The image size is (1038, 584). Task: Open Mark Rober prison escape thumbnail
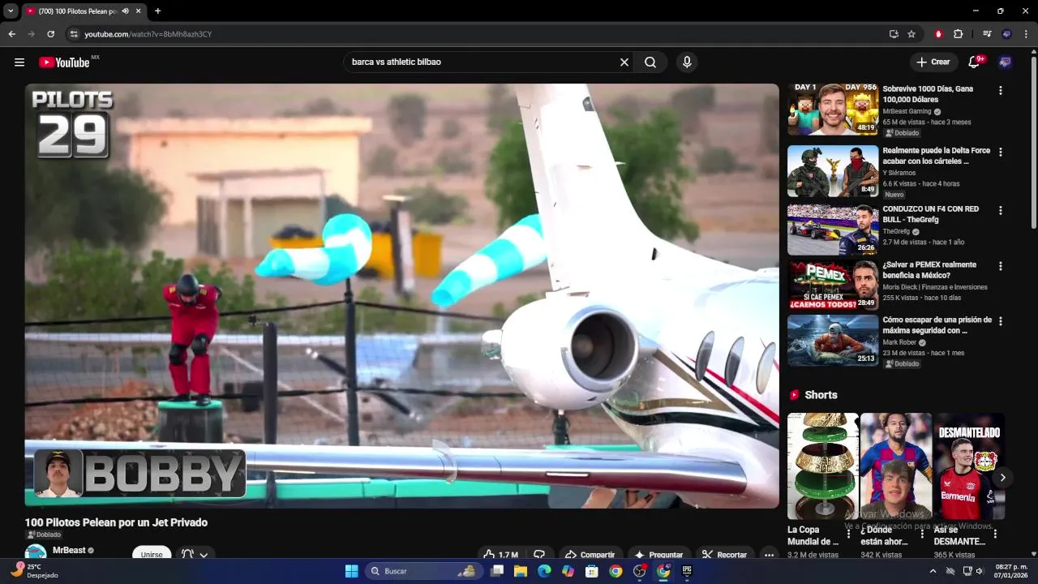pos(833,340)
